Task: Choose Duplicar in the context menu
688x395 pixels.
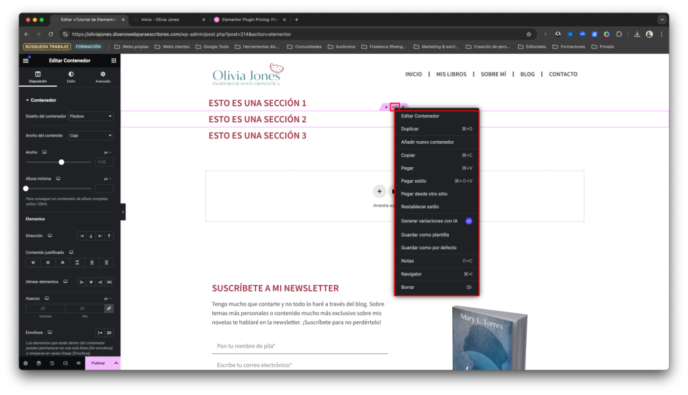Action: (x=410, y=129)
